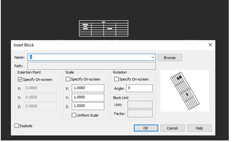Check the Explode option
Image resolution: width=235 pixels, height=142 pixels.
coord(17,126)
